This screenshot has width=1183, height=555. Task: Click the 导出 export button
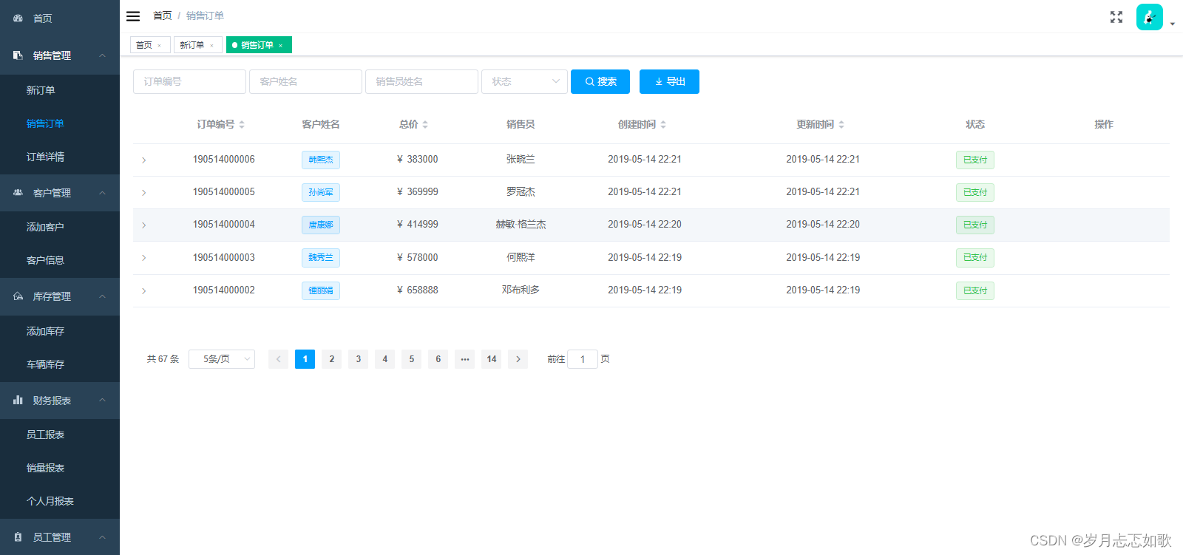coord(669,81)
